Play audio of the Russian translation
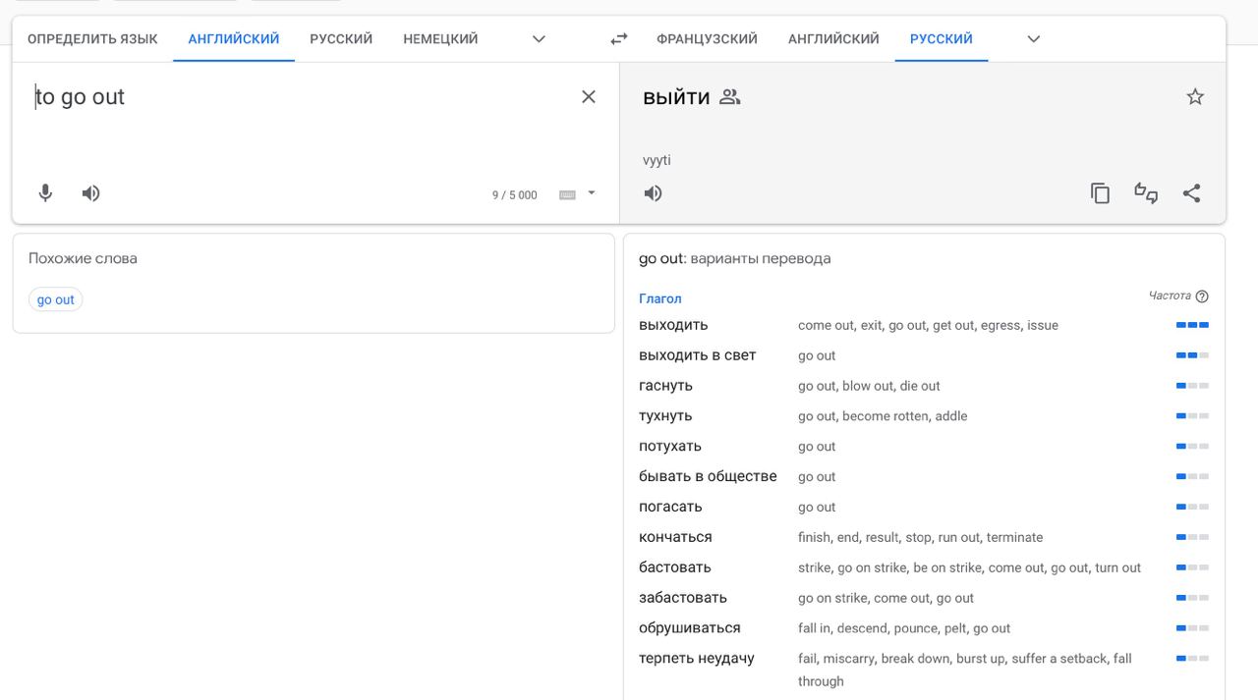Viewport: 1258px width, 700px height. (x=653, y=193)
